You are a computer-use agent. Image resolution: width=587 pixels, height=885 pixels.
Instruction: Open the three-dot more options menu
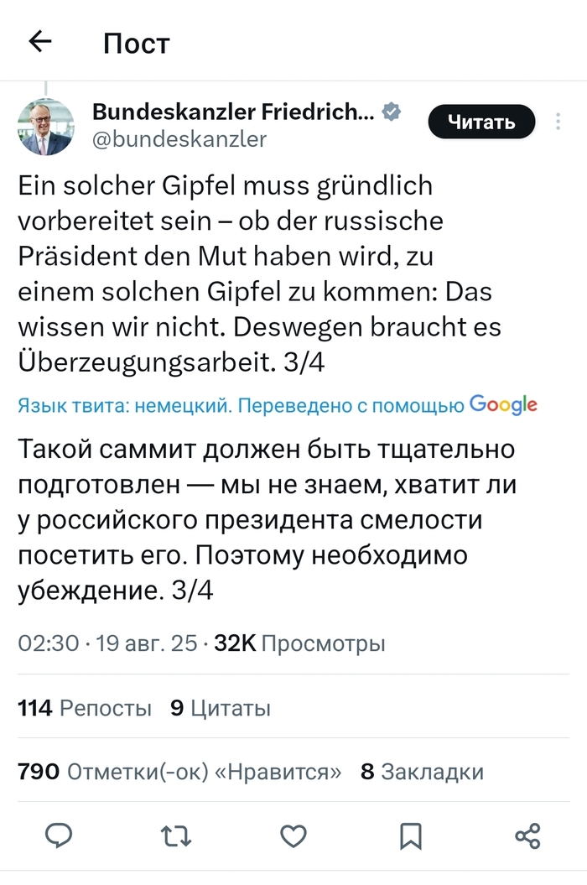[x=558, y=122]
